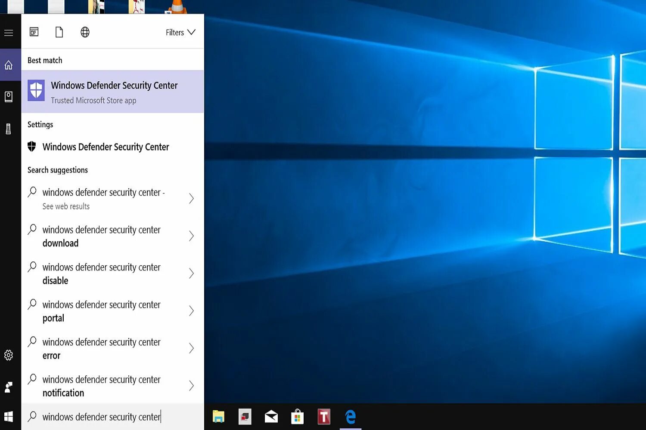The width and height of the screenshot is (646, 430).
Task: Click the 'Trusted Microsoft Store app' subtitle
Action: (93, 101)
